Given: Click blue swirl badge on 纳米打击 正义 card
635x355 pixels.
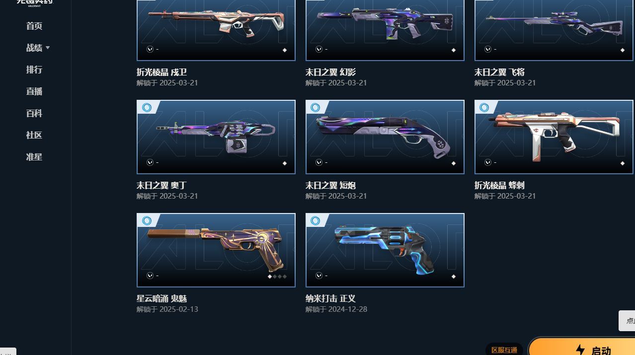Looking at the screenshot, I should (316, 220).
